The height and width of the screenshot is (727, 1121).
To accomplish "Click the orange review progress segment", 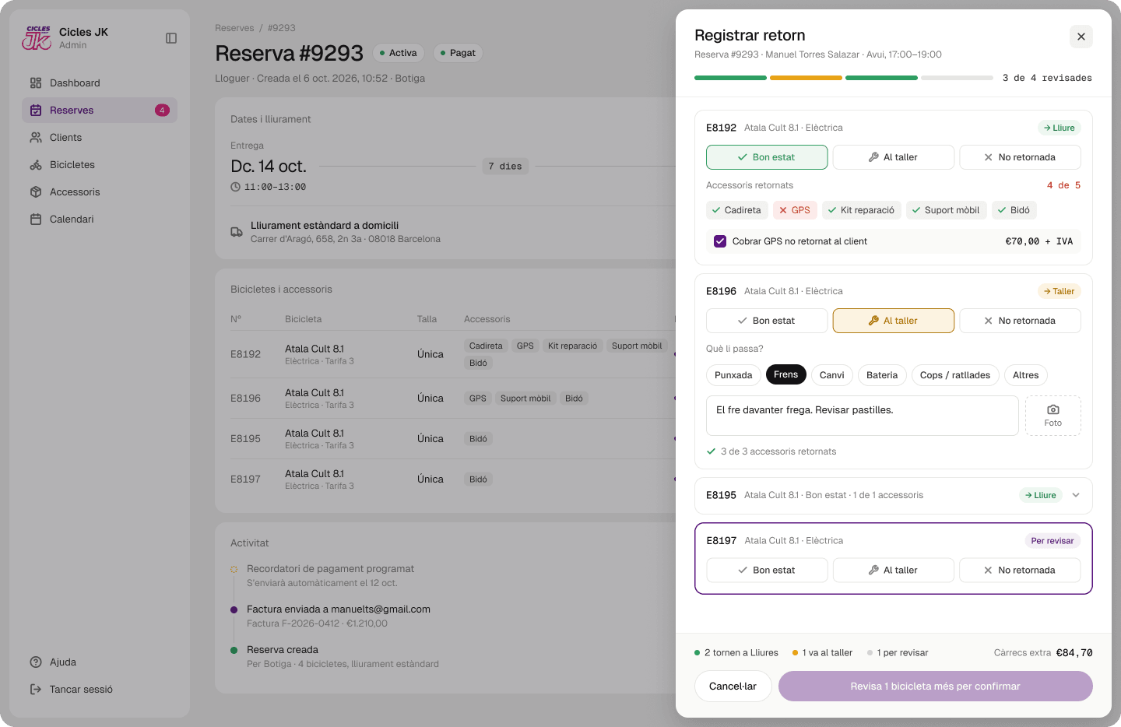I will pyautogui.click(x=806, y=78).
